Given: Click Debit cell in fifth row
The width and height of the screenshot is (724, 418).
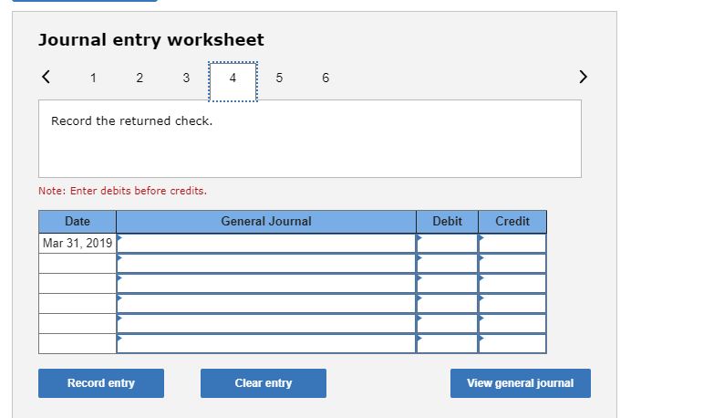Looking at the screenshot, I should pyautogui.click(x=447, y=324).
